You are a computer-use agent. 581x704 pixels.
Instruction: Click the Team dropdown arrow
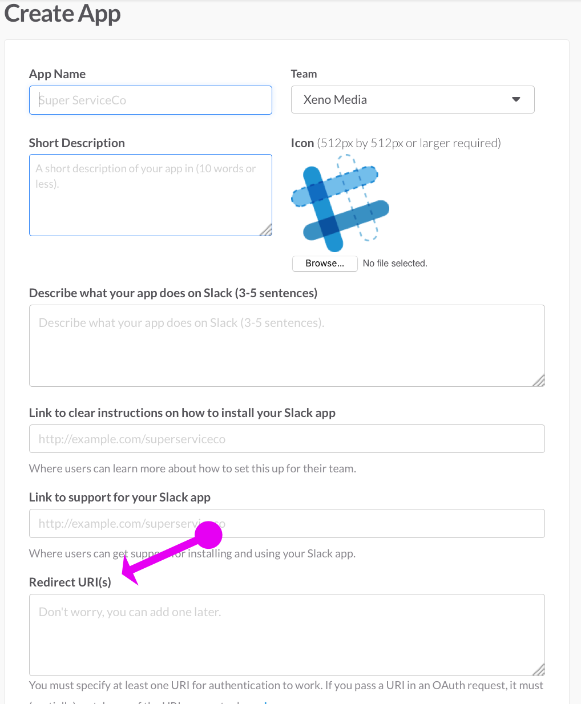516,100
